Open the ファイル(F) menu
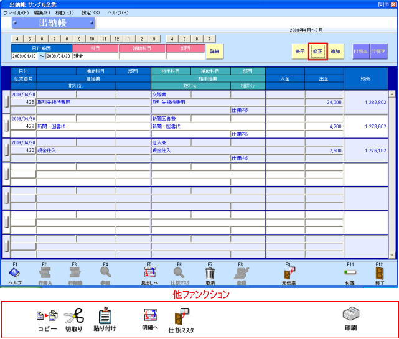 tap(16, 12)
